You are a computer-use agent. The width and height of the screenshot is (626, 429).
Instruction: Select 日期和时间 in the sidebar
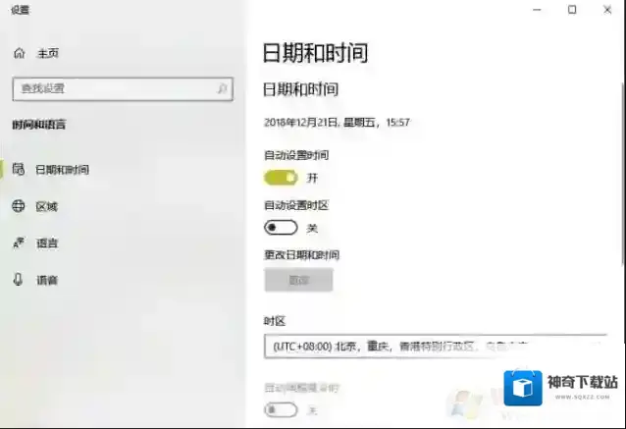pos(62,170)
